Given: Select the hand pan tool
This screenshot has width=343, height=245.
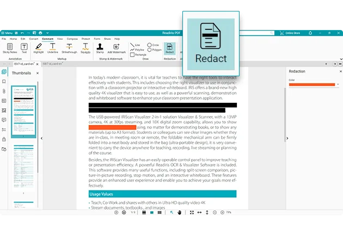Looking at the screenshot, I should tap(179, 212).
